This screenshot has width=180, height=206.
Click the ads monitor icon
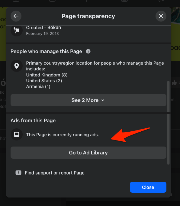(x=17, y=134)
